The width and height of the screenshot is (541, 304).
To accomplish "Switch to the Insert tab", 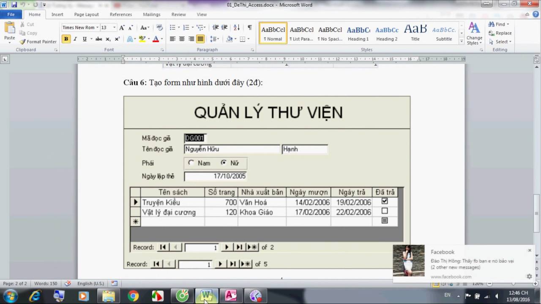I will coord(57,14).
